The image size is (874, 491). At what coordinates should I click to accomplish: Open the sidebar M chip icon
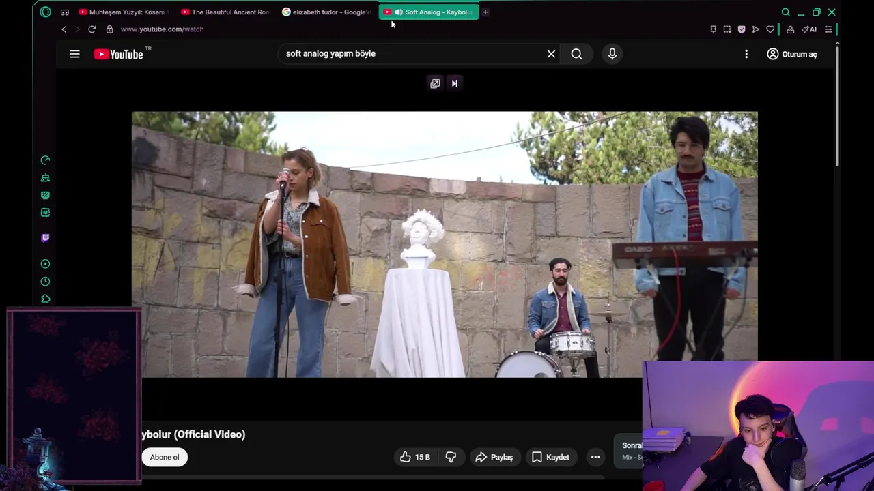click(x=45, y=213)
